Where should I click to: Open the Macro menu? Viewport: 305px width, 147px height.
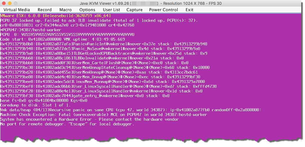coord(66,10)
